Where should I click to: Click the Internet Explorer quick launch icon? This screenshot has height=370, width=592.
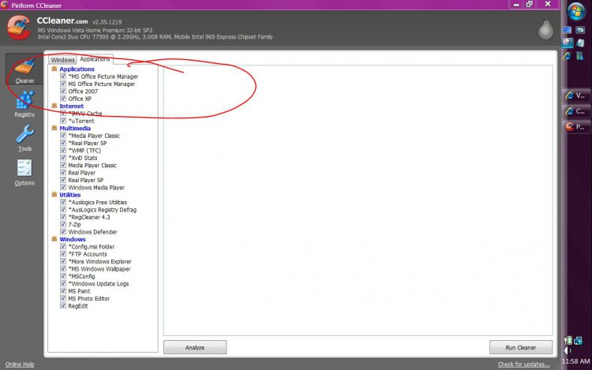point(567,56)
